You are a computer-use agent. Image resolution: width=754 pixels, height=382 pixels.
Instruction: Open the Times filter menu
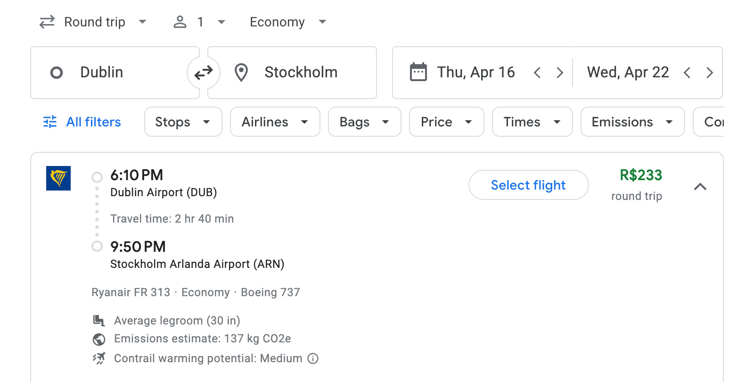[x=532, y=122]
